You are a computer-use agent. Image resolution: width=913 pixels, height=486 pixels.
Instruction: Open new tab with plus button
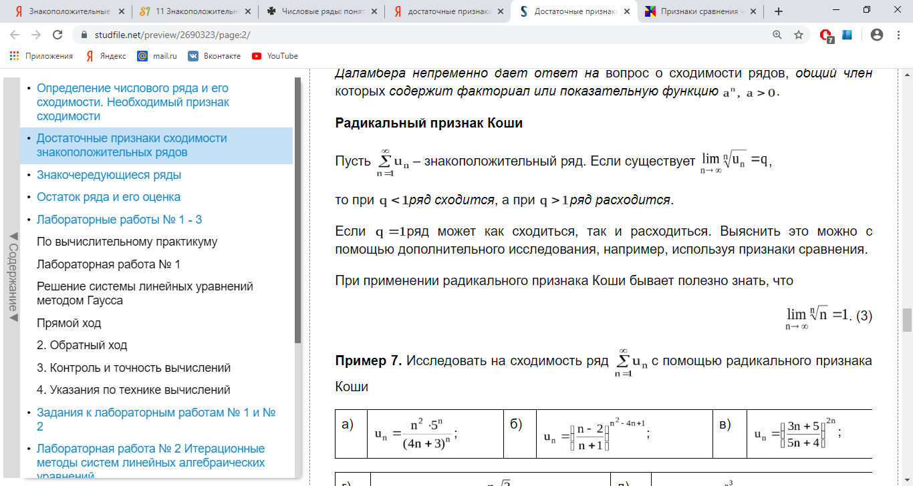coord(778,11)
